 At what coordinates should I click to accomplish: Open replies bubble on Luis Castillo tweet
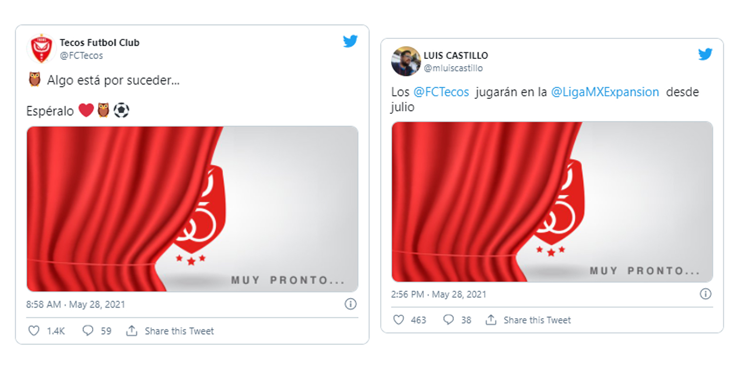448,320
